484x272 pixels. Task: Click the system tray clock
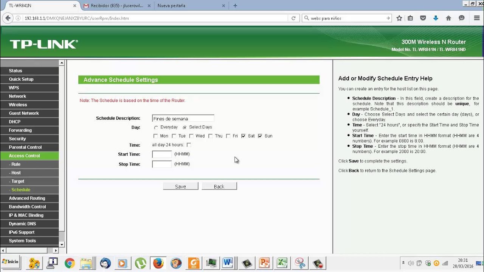click(463, 263)
